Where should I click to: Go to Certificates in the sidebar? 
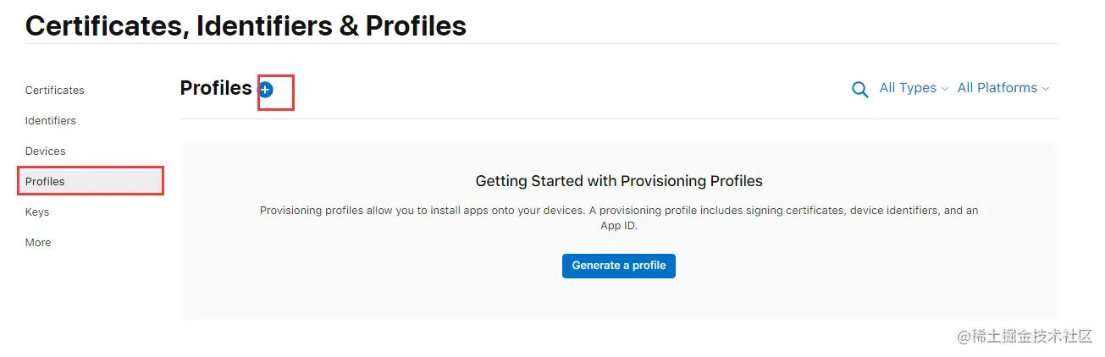(55, 91)
